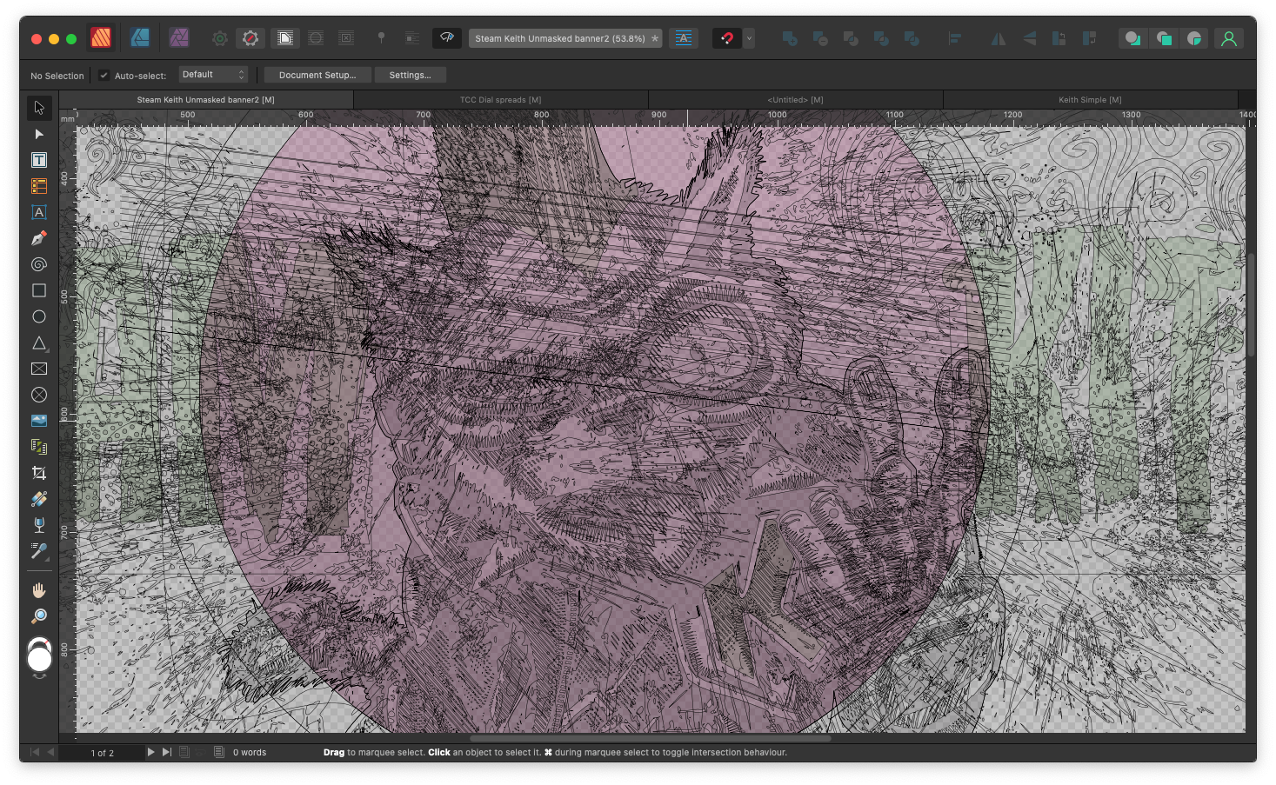
Task: Toggle Insert On Top mode
Action: pos(1164,38)
